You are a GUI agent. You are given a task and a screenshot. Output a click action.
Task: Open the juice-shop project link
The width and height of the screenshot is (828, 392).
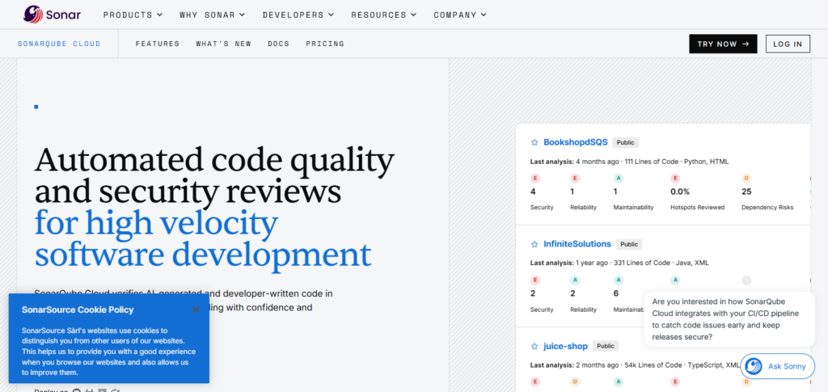(565, 346)
